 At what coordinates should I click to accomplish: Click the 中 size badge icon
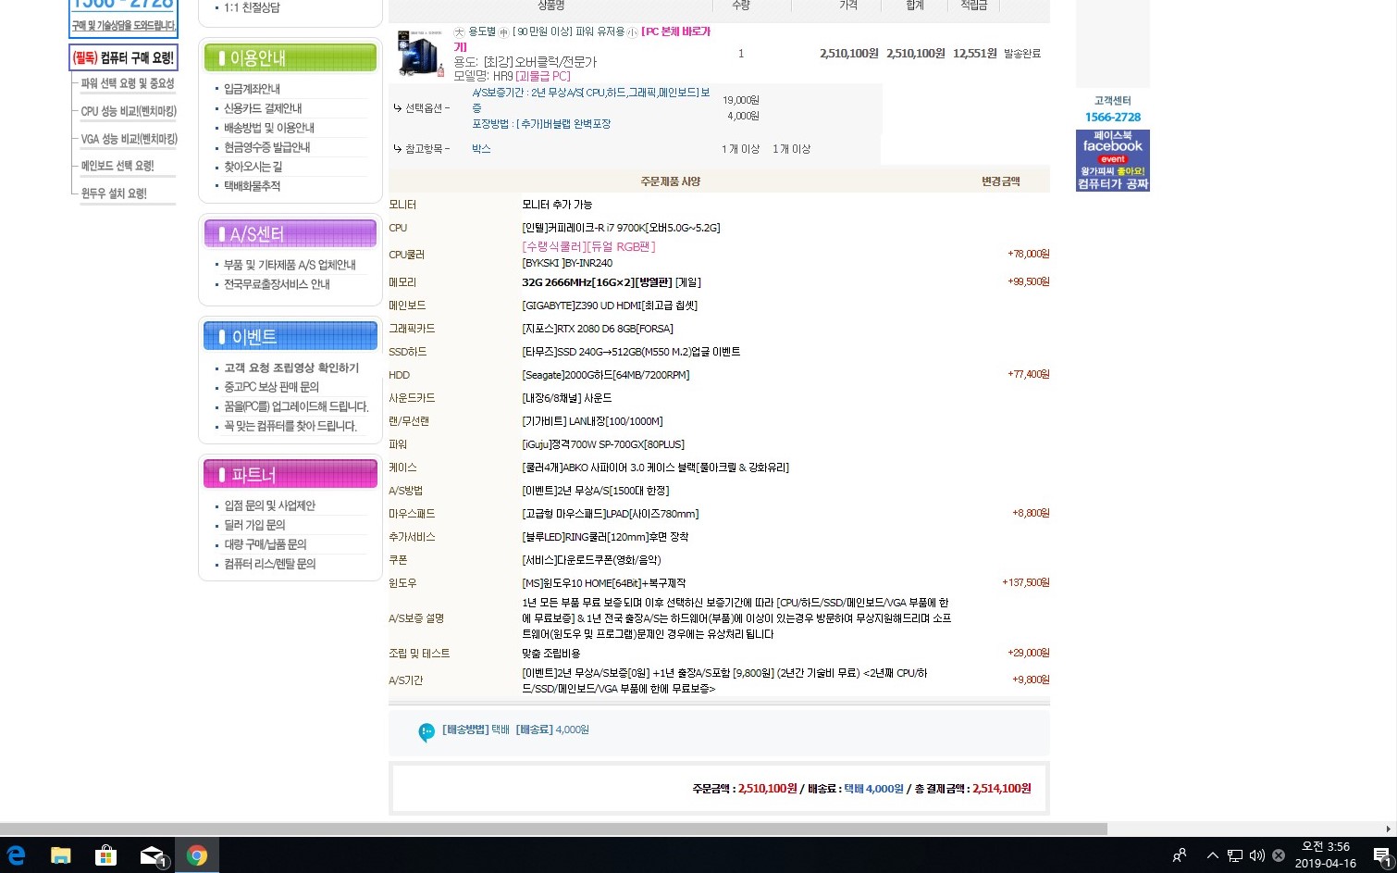(x=503, y=31)
